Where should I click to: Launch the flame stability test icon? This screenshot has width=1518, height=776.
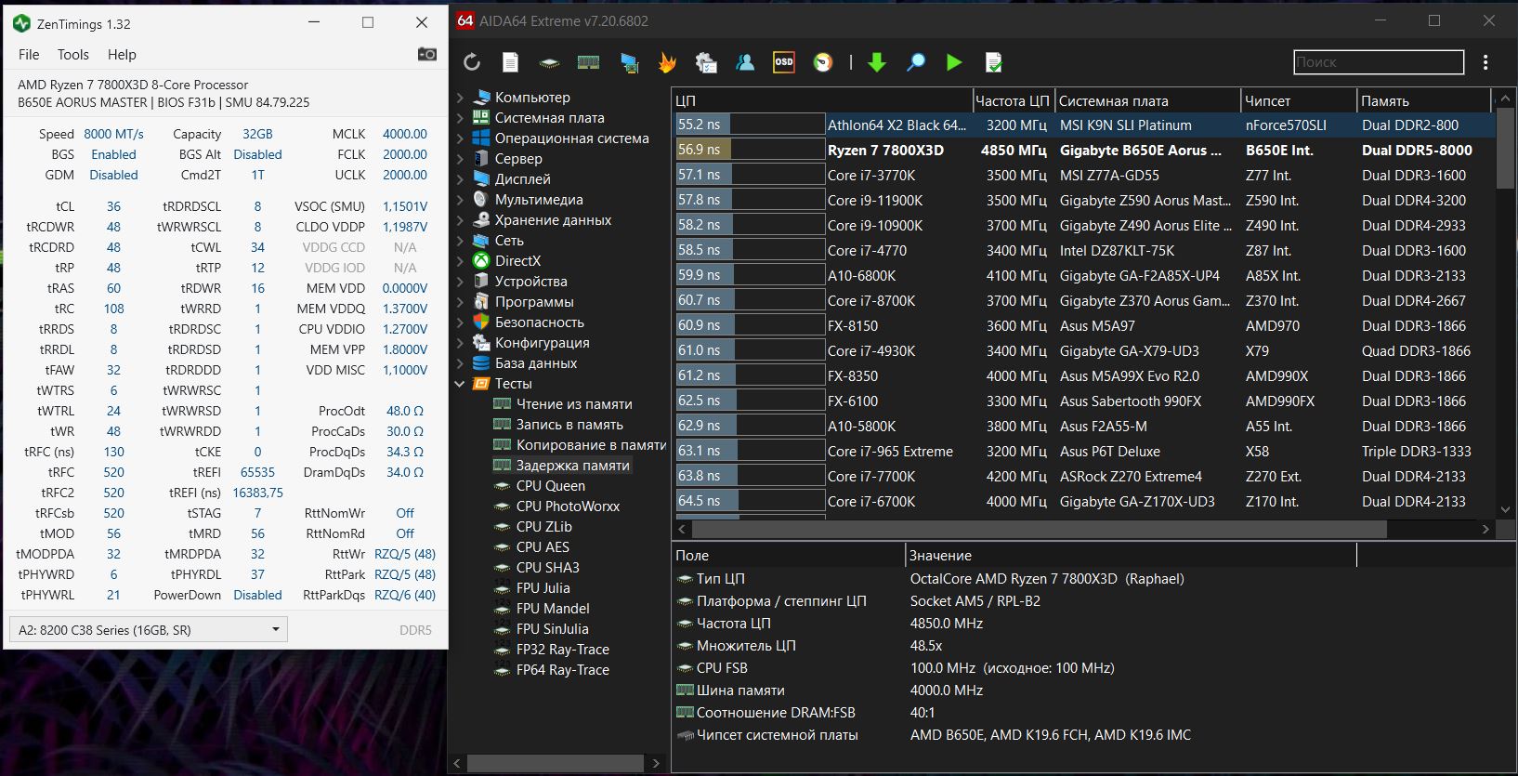click(667, 62)
